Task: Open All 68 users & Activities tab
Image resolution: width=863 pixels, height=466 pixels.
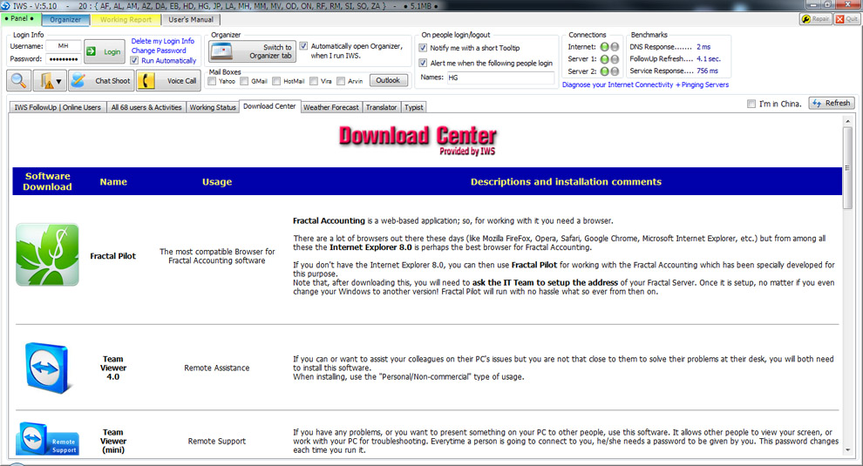Action: click(146, 107)
